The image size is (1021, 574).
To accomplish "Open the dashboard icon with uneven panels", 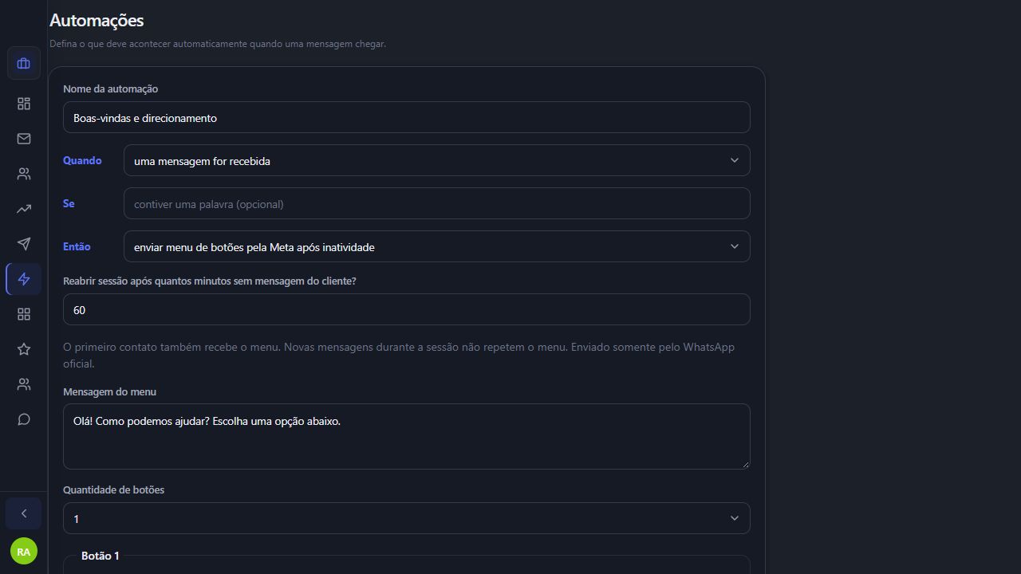I will pos(24,104).
